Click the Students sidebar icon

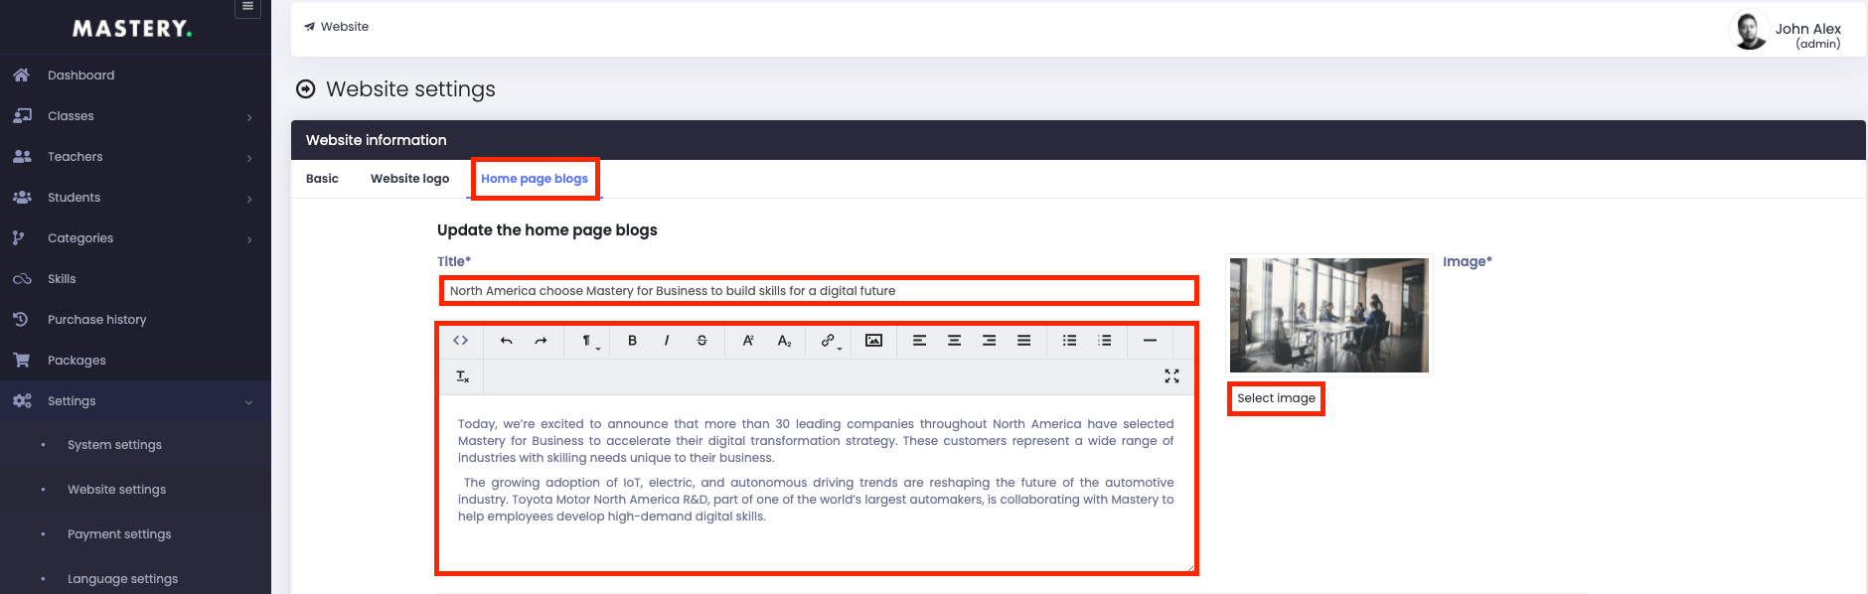point(22,198)
